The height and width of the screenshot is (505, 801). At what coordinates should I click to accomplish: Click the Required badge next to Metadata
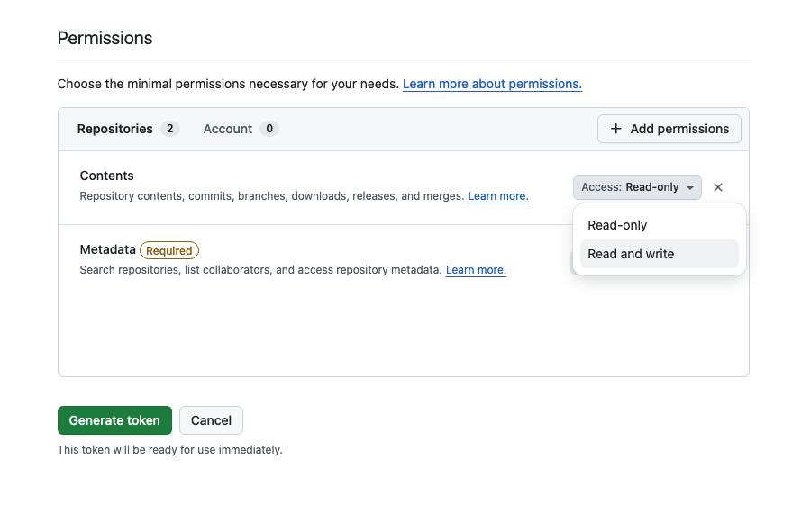169,250
